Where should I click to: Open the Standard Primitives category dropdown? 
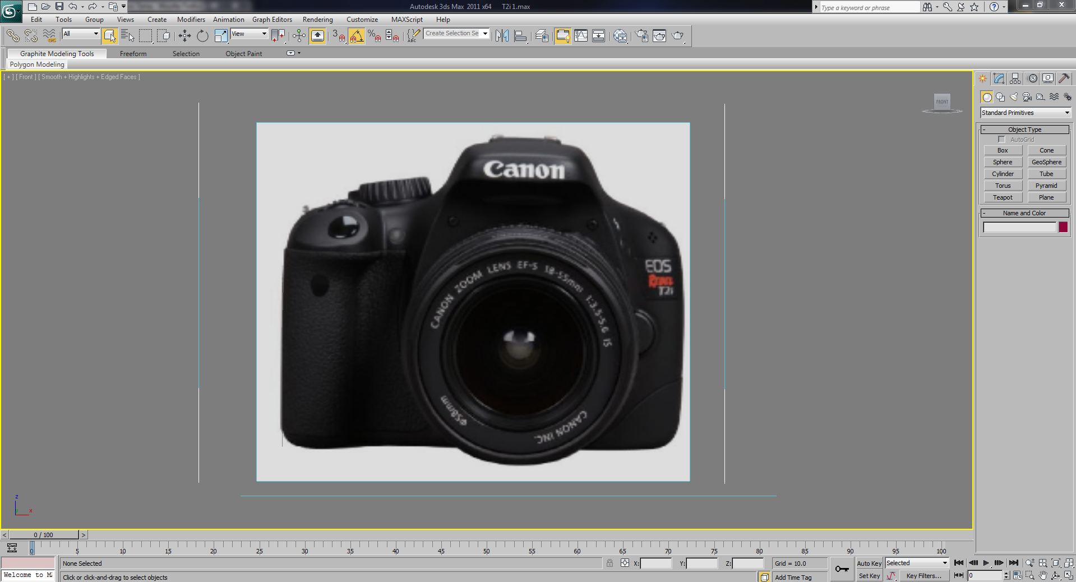point(1026,113)
